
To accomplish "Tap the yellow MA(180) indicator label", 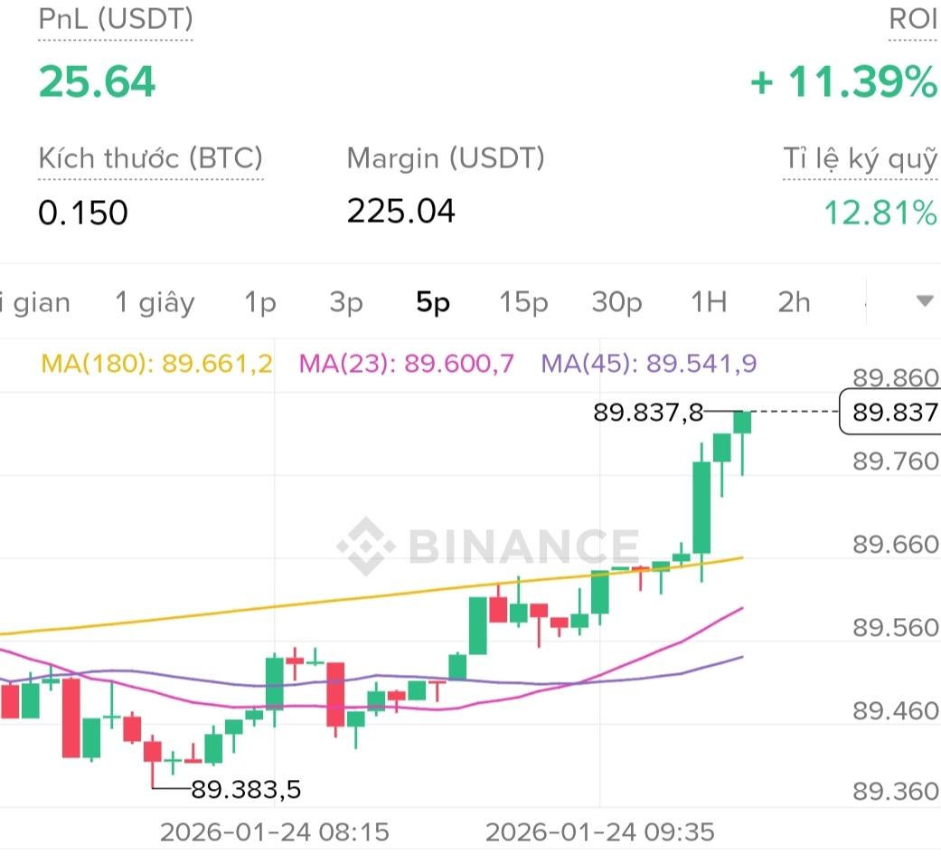I will click(156, 364).
